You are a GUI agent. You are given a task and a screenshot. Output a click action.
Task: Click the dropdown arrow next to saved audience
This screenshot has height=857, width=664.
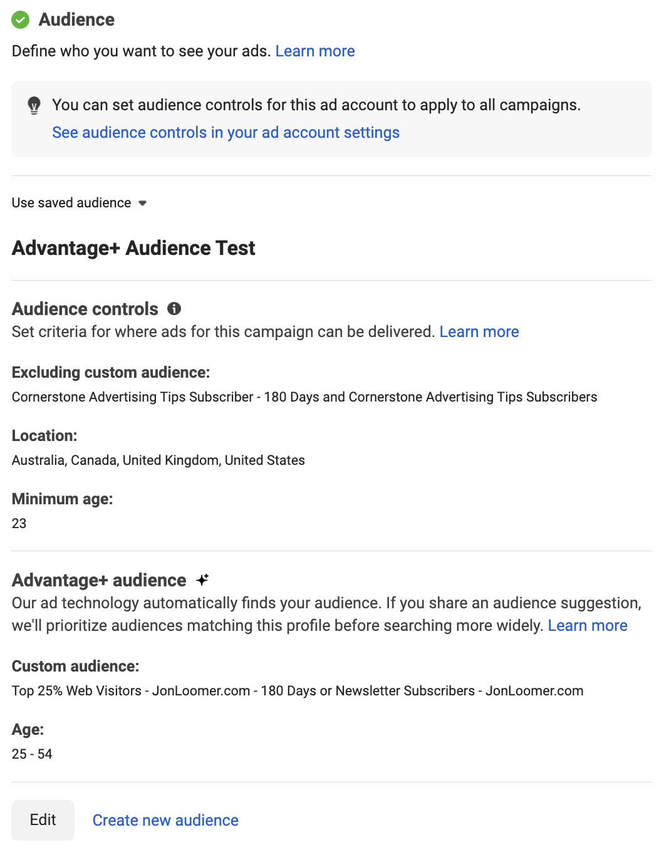point(142,203)
